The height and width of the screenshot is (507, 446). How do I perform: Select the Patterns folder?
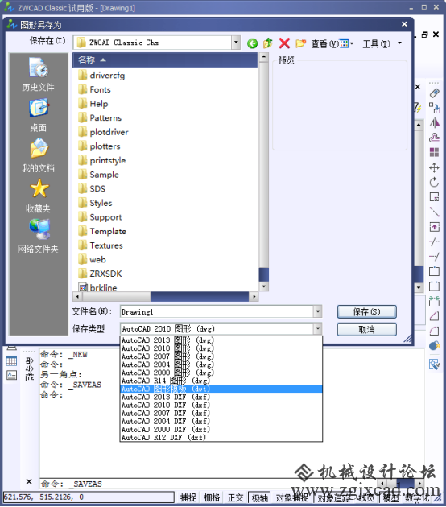(x=100, y=118)
